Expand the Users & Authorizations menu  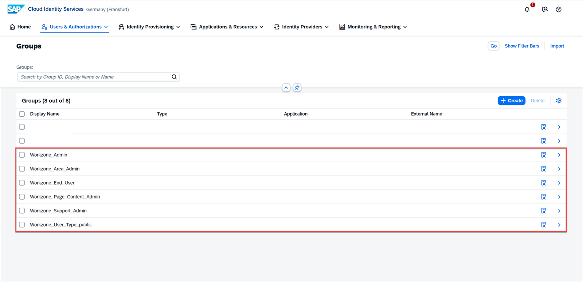coord(75,27)
